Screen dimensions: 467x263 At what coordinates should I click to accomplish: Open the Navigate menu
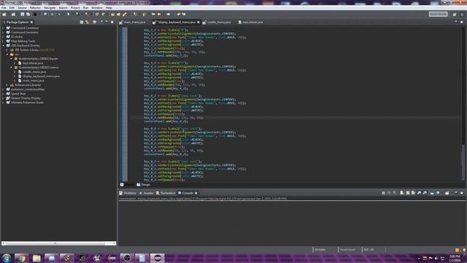click(50, 8)
